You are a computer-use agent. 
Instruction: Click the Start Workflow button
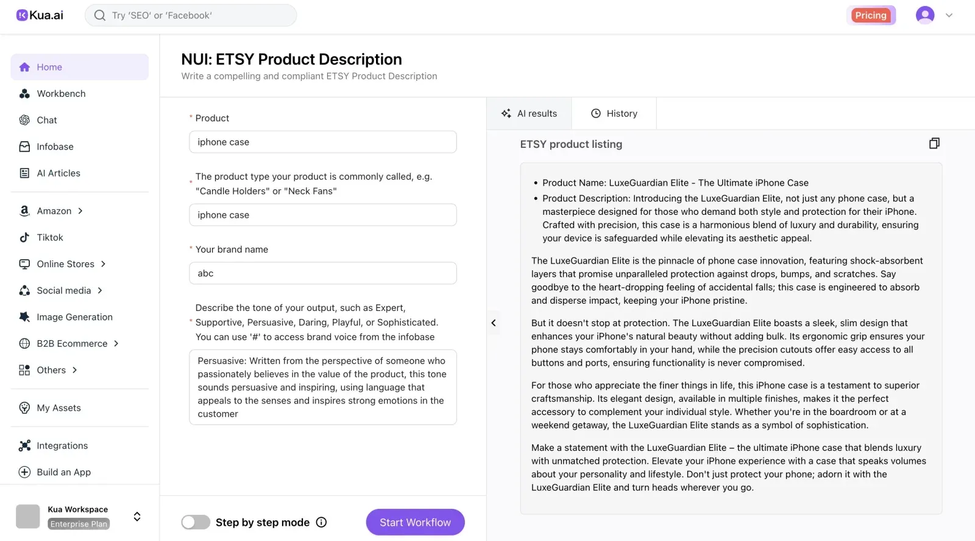(414, 522)
